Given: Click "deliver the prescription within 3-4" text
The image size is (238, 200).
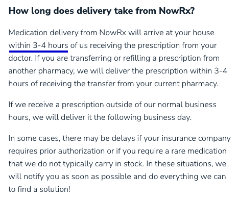Looking at the screenshot, I should 166,71.
